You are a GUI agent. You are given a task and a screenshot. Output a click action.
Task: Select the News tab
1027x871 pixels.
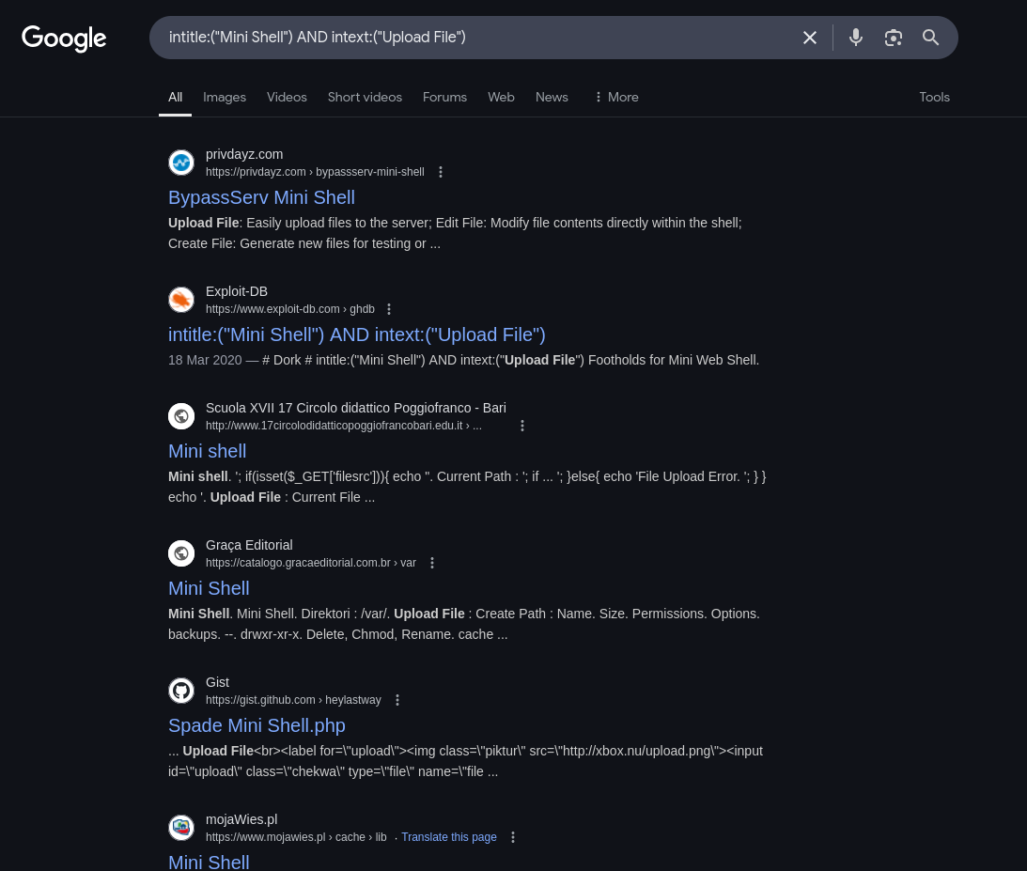552,97
